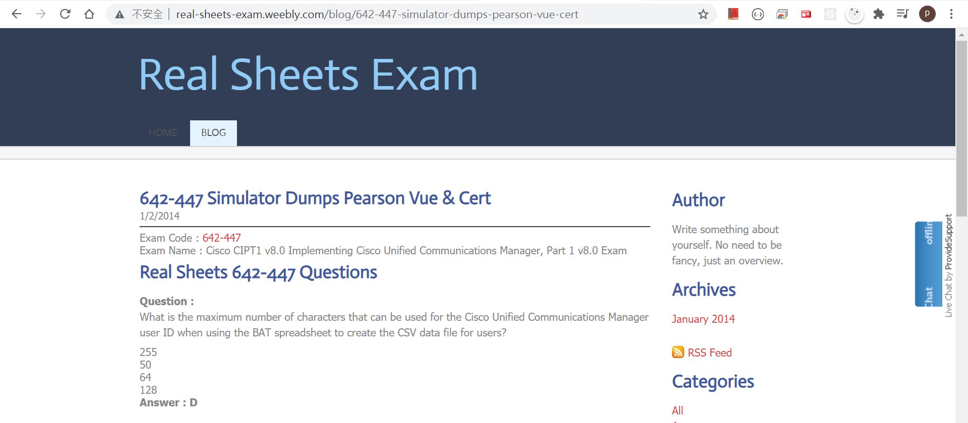Show the All categories link
968x423 pixels.
coord(677,410)
